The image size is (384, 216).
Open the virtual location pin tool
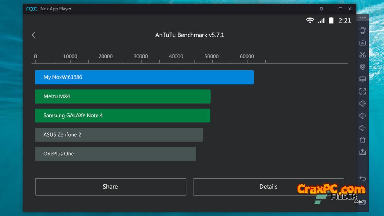tap(362, 67)
